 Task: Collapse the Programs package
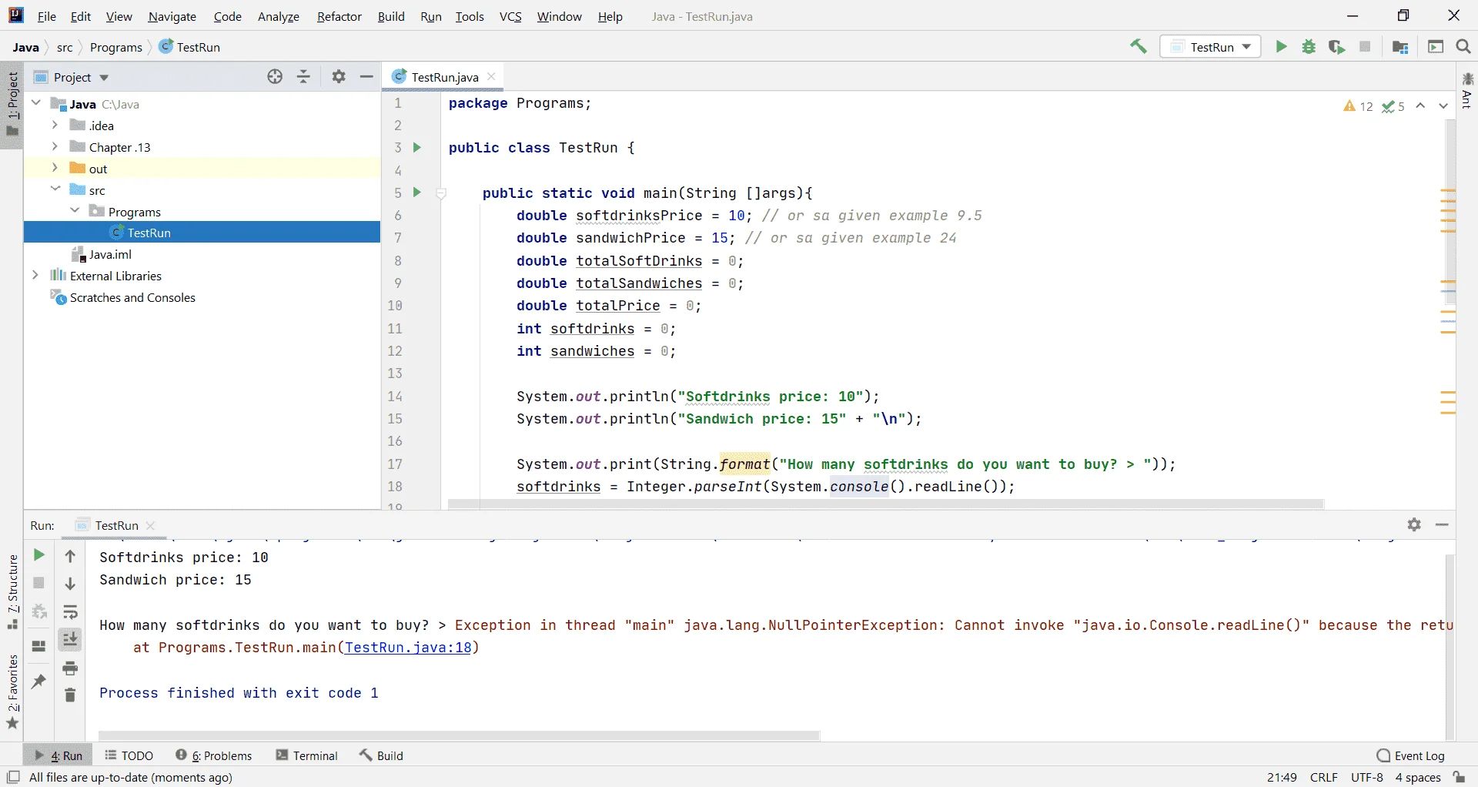pyautogui.click(x=75, y=211)
